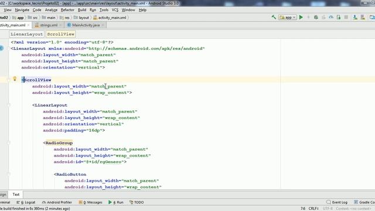375x211 pixels.
Task: Click the android:padding="16dp" attribute line
Action: pyautogui.click(x=74, y=130)
